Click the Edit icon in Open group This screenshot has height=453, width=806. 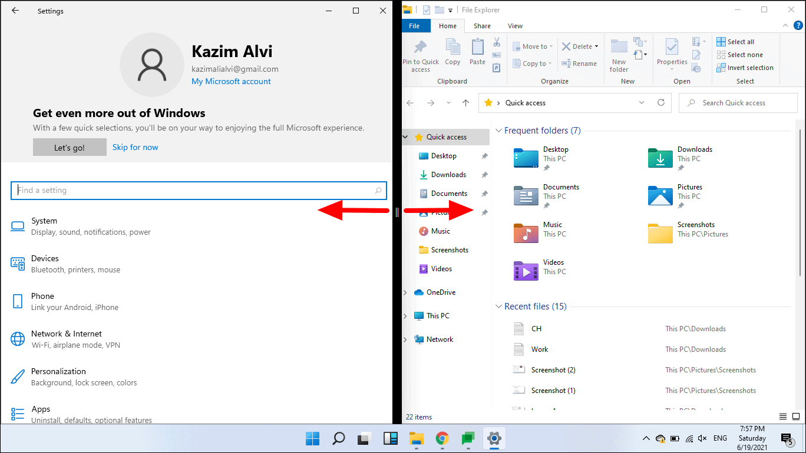[x=696, y=55]
